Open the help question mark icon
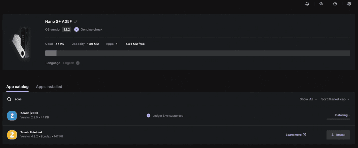Screen dimensions: 358x148 pos(335,4)
